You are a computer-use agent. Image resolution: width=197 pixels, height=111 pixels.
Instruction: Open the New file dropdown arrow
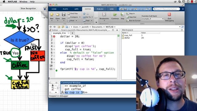click(52, 21)
